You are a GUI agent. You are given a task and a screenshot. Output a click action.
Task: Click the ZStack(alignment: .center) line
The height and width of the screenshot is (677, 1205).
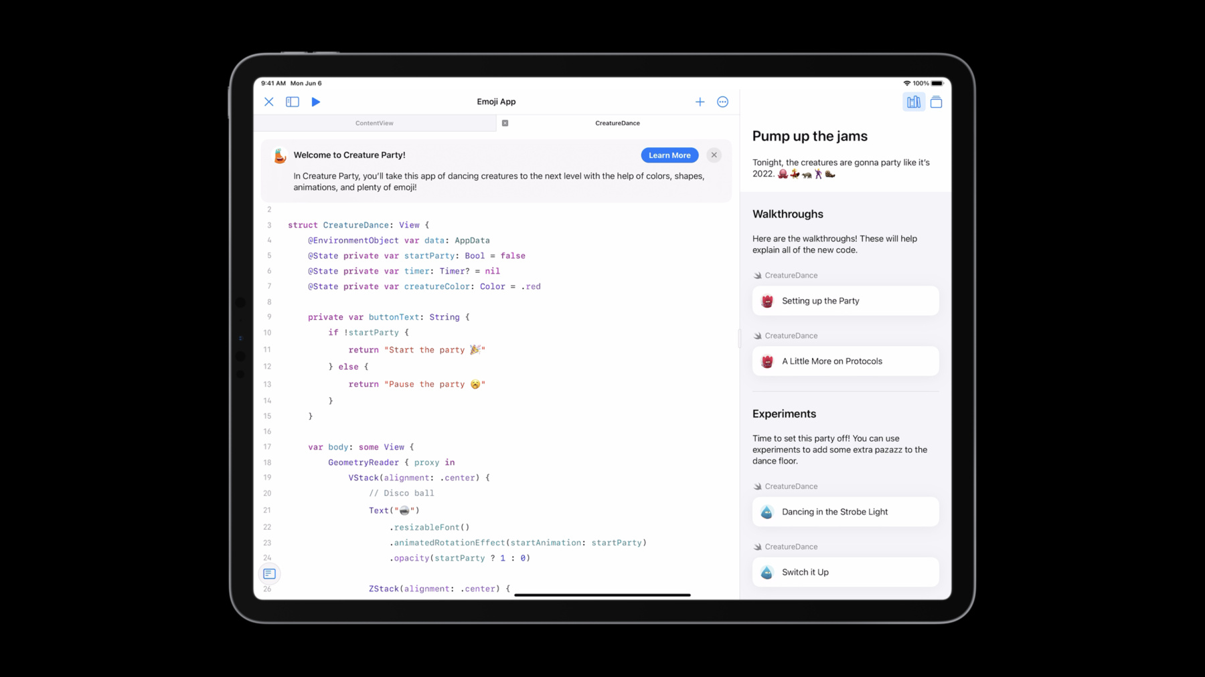coord(439,589)
